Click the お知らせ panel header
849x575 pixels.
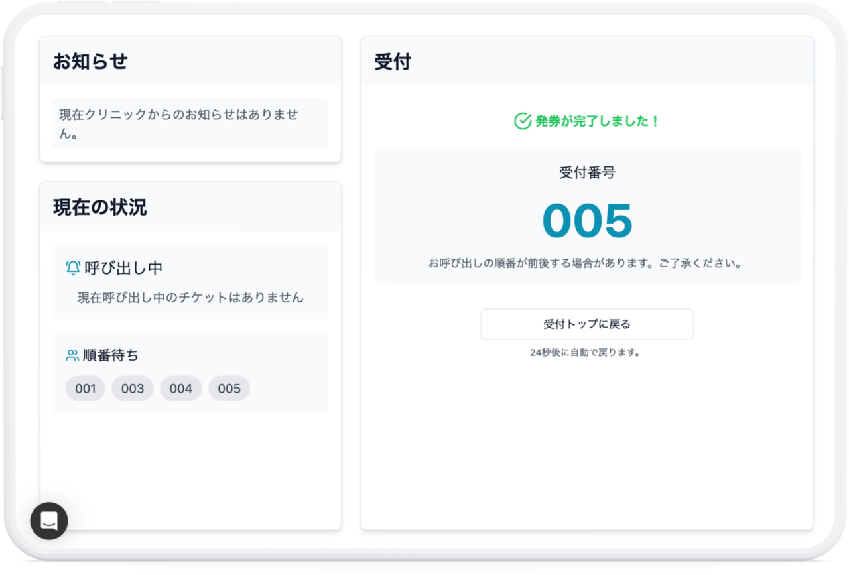point(91,61)
